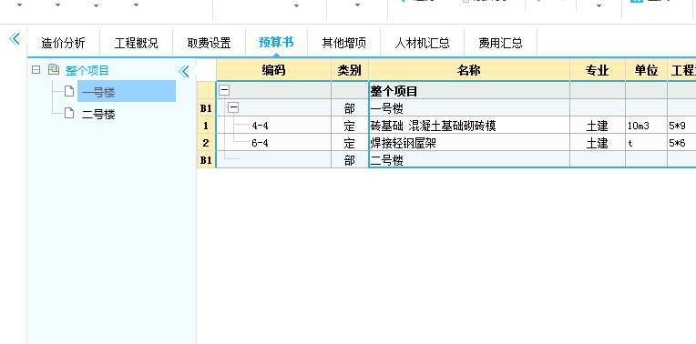Select the 预算书 tab
Image resolution: width=696 pixels, height=344 pixels.
276,43
